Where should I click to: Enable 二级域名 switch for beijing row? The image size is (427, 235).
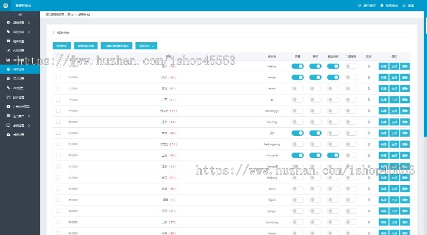(x=351, y=66)
